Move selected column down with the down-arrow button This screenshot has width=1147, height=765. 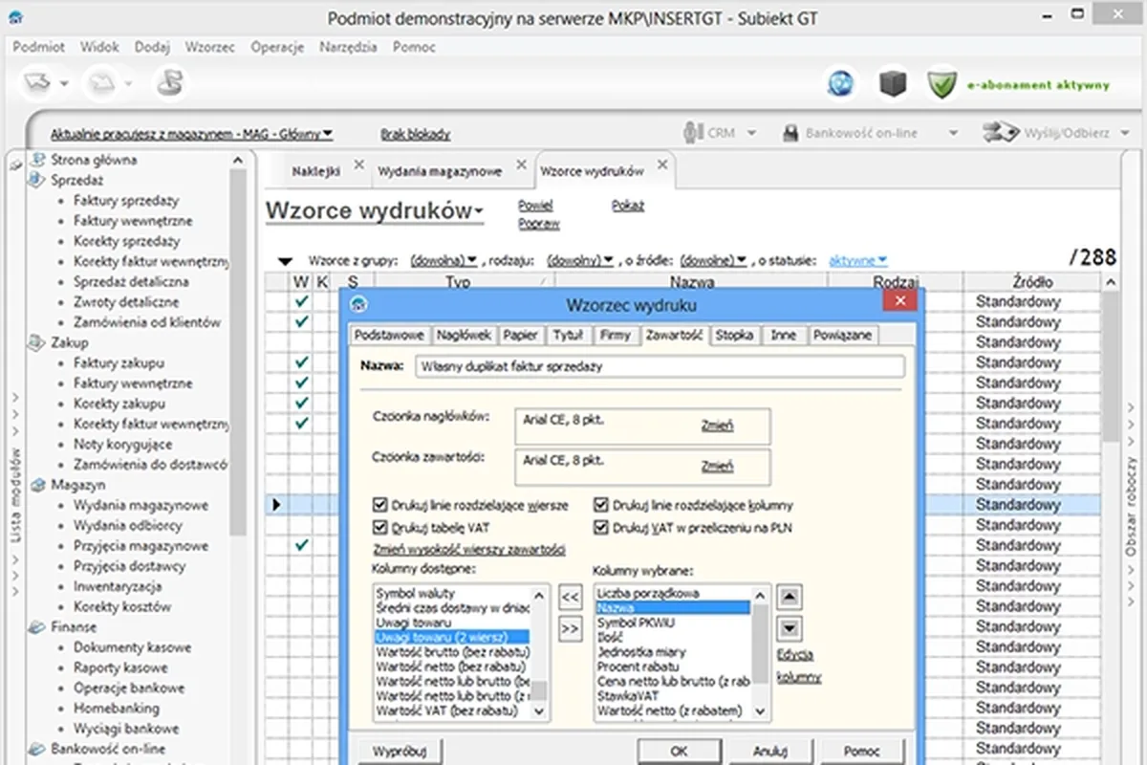point(790,628)
